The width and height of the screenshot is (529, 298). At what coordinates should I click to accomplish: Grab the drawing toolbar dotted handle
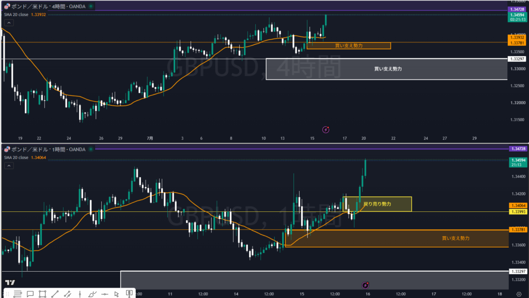coord(7,294)
